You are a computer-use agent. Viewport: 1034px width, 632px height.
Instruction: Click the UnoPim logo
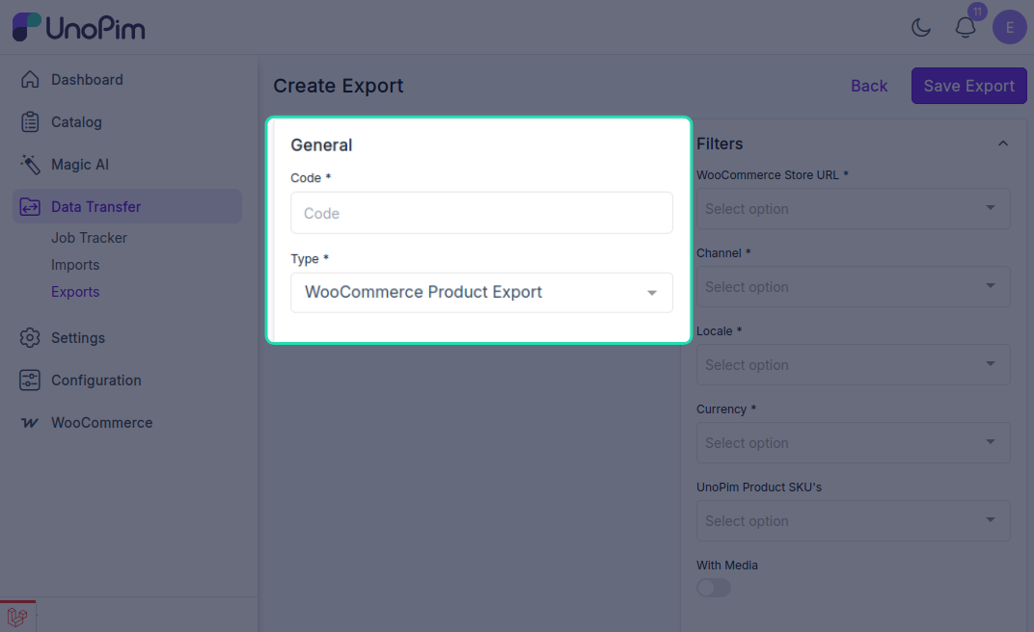click(x=78, y=28)
